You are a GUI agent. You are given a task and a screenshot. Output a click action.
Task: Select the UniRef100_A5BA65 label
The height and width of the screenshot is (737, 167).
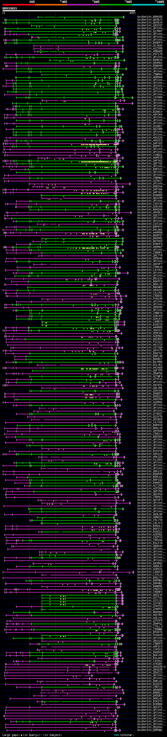coord(150,51)
